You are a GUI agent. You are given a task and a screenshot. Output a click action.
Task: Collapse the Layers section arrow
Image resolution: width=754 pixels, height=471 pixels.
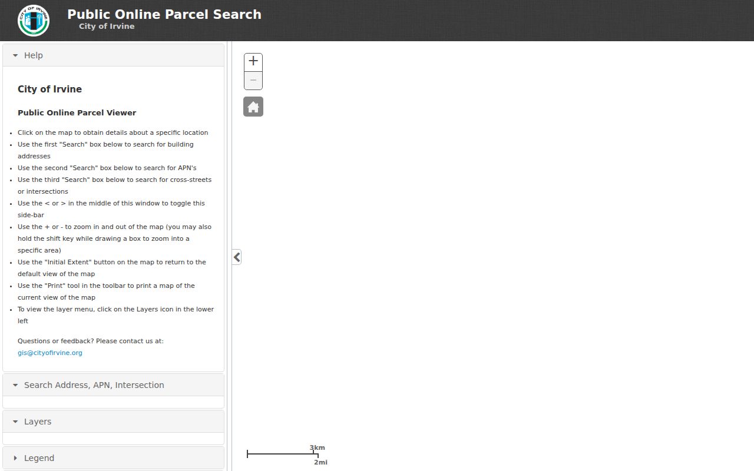[15, 422]
